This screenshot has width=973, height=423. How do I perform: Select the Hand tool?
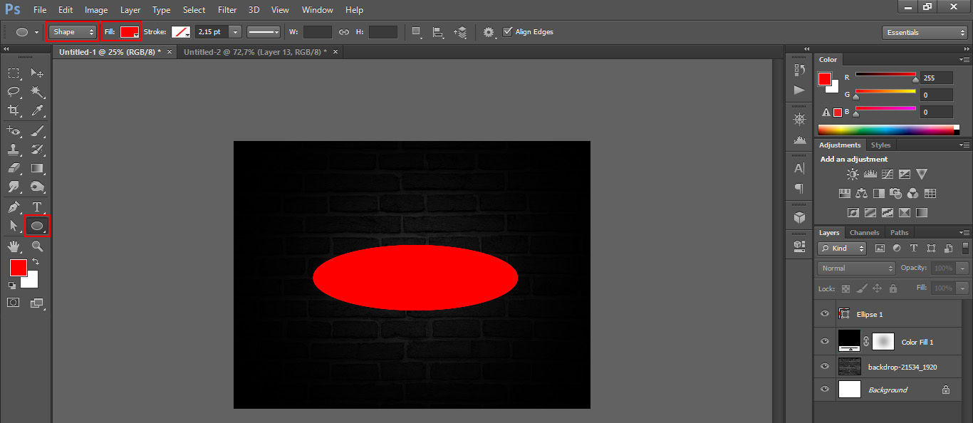[14, 246]
